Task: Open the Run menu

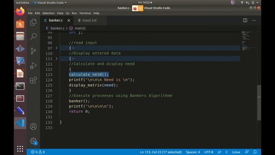Action: click(74, 13)
